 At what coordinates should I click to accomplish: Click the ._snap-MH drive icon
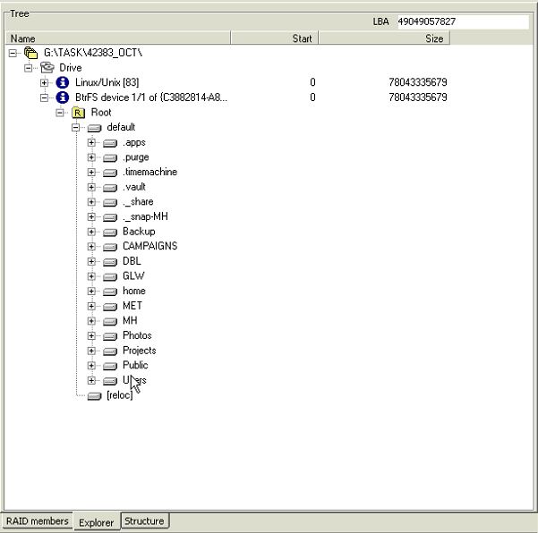pyautogui.click(x=110, y=217)
